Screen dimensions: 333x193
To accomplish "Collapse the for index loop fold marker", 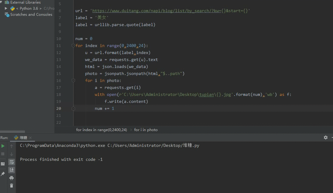I will pos(73,46).
